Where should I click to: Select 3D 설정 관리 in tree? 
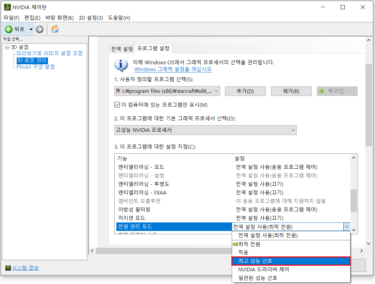click(32, 60)
